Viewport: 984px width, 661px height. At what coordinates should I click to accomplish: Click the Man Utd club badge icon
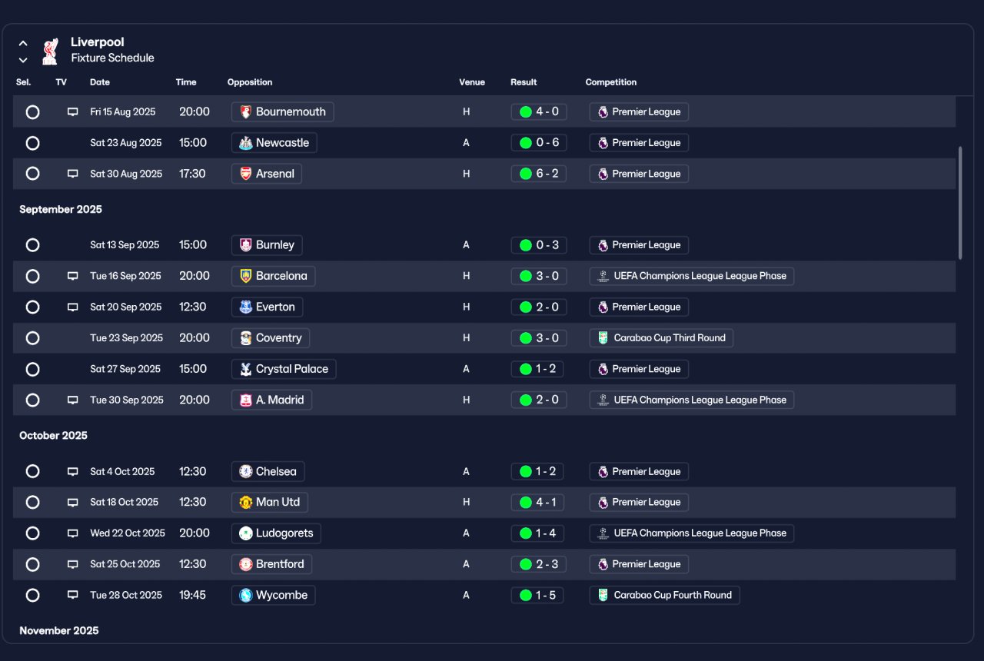pos(246,502)
